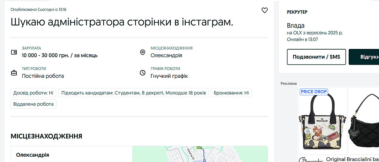Image resolution: width=379 pixels, height=162 pixels.
Task: Click the Braccialini brand logo
Action: [x=310, y=159]
